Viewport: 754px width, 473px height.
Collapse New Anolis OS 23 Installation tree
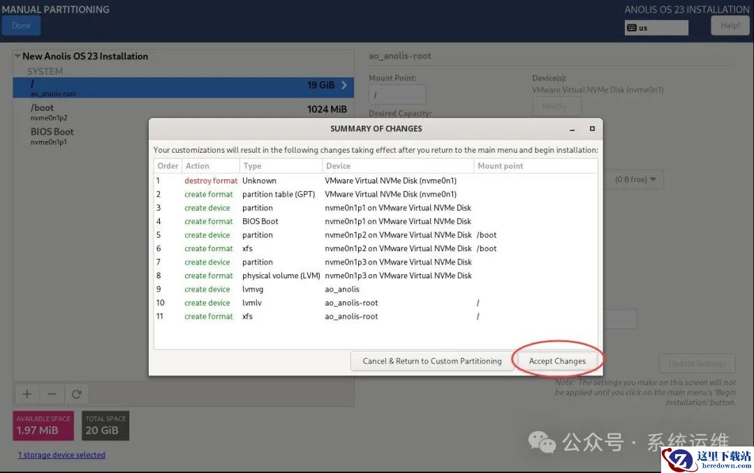pyautogui.click(x=17, y=57)
